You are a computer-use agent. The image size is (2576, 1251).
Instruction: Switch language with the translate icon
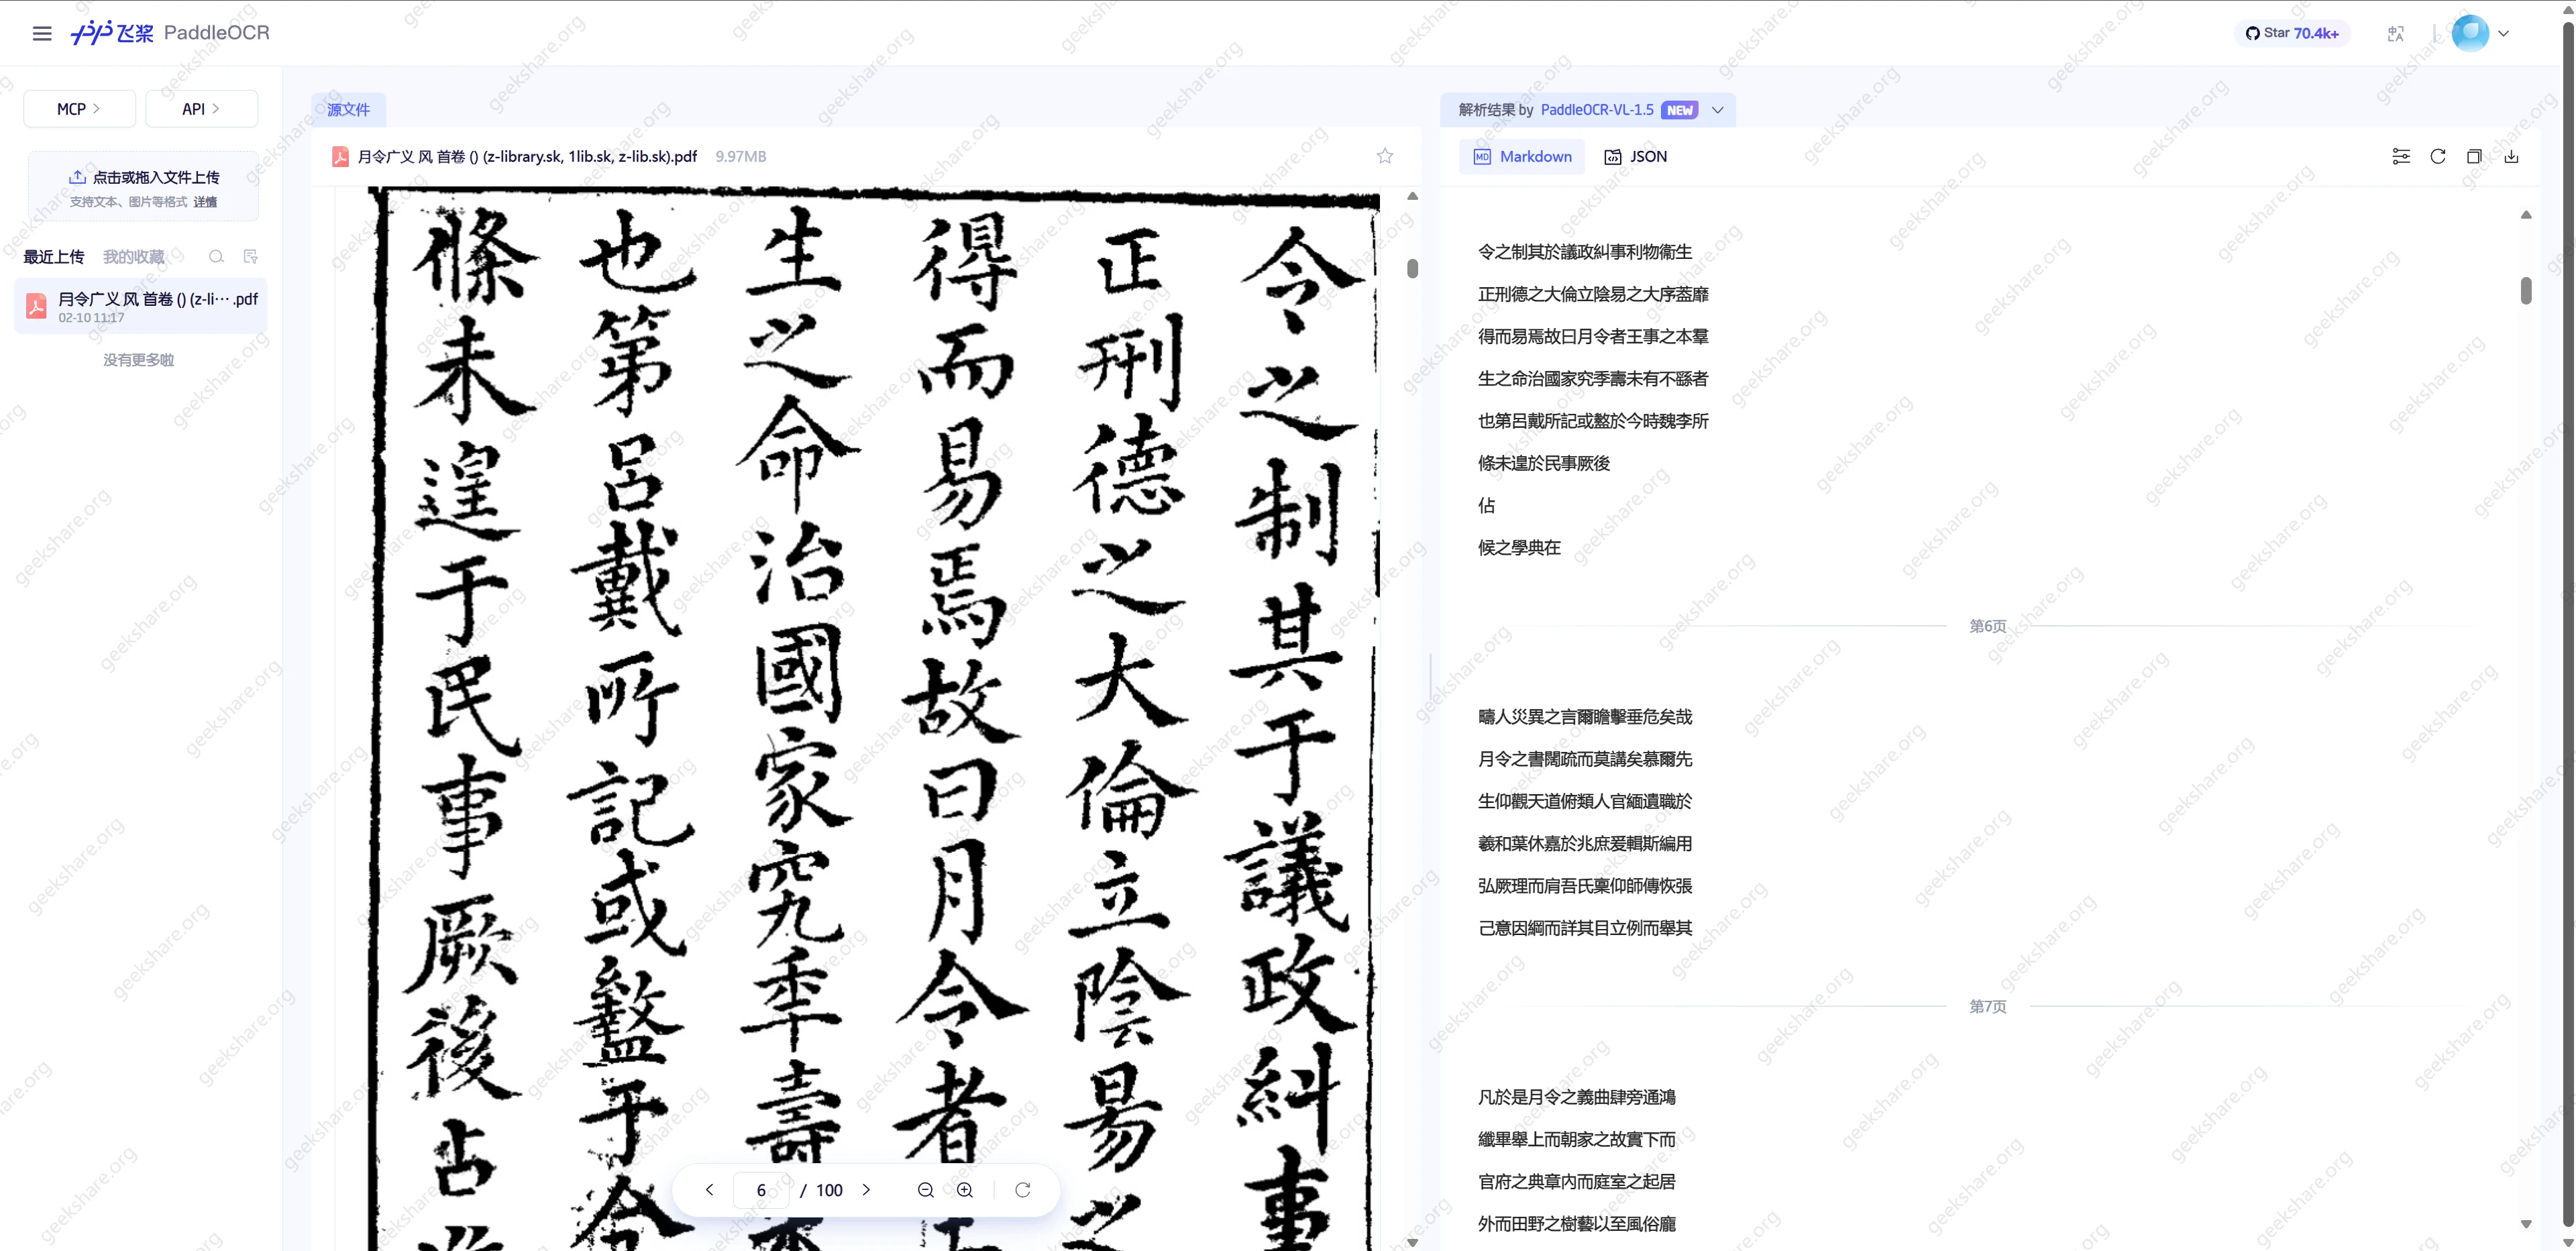pos(2396,33)
